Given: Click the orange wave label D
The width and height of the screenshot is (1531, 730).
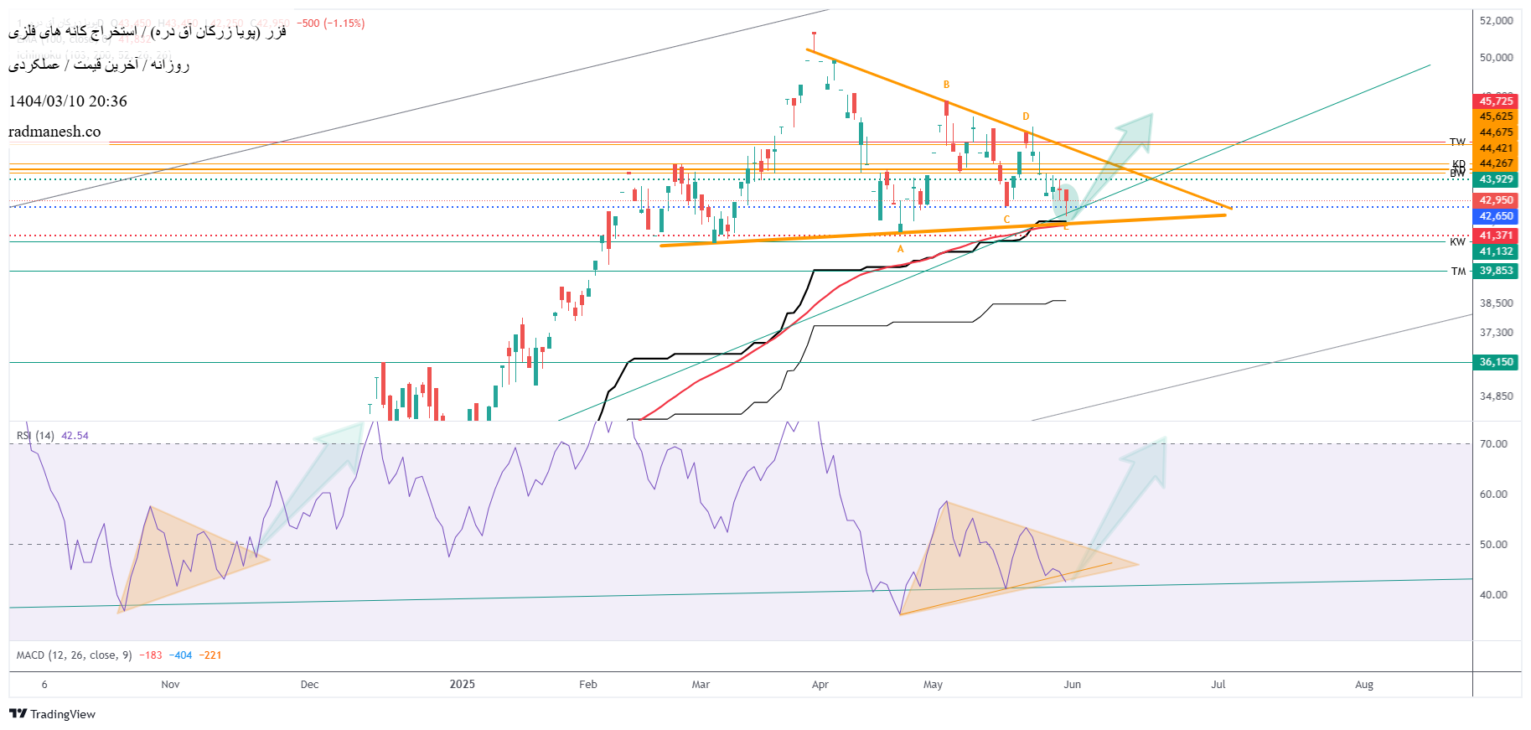Looking at the screenshot, I should [x=1026, y=116].
